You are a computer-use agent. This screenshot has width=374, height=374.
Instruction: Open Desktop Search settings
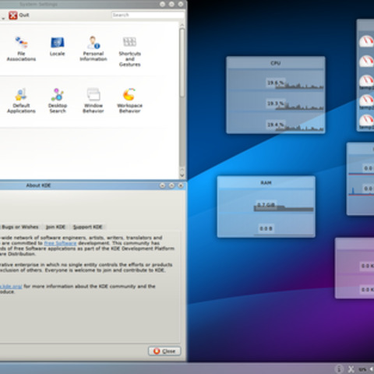click(x=58, y=101)
